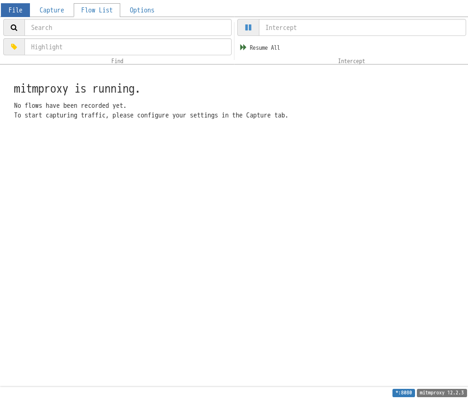Click the blue pause intercept icon

click(x=248, y=28)
